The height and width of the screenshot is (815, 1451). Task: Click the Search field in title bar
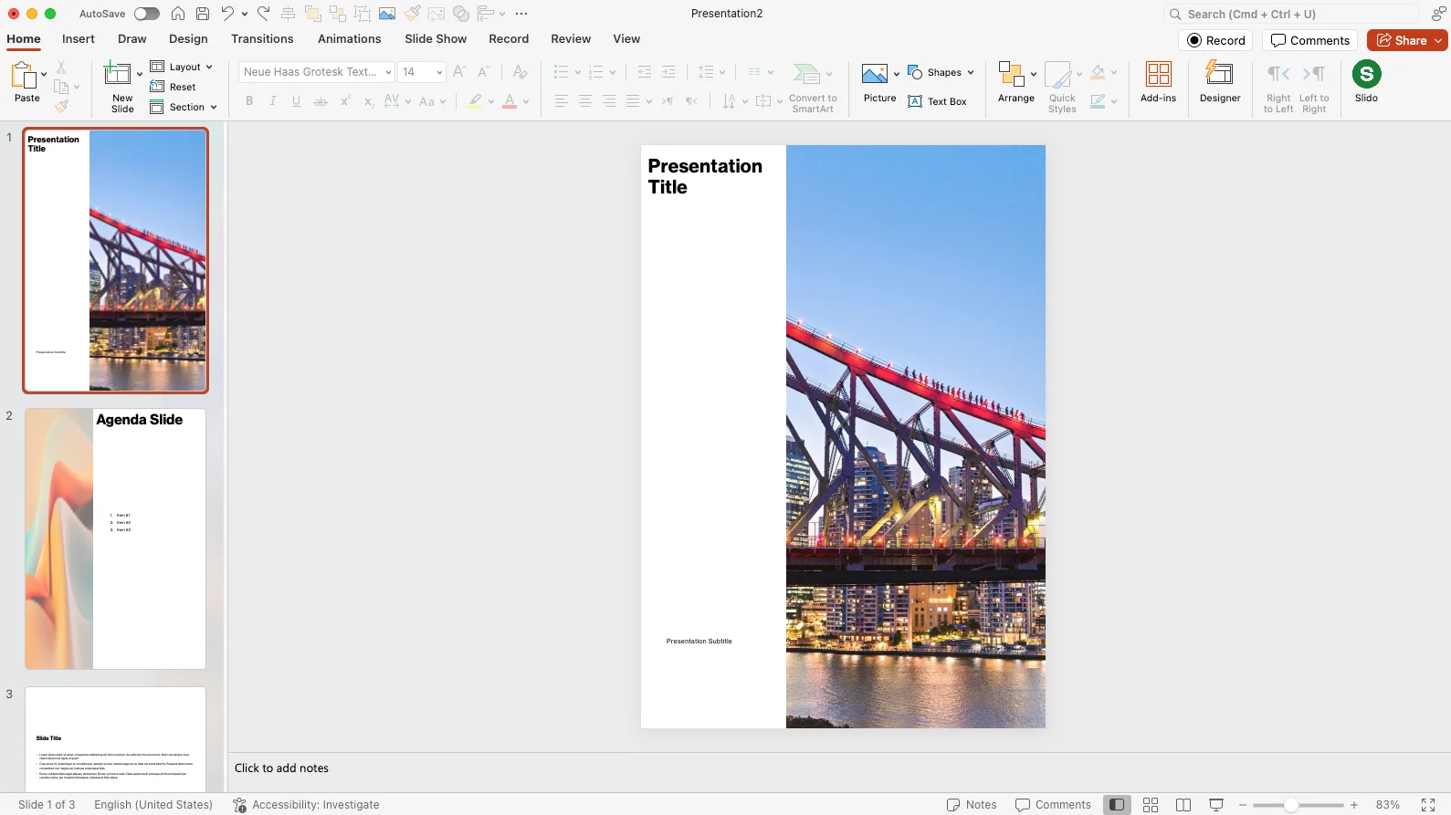pyautogui.click(x=1291, y=14)
